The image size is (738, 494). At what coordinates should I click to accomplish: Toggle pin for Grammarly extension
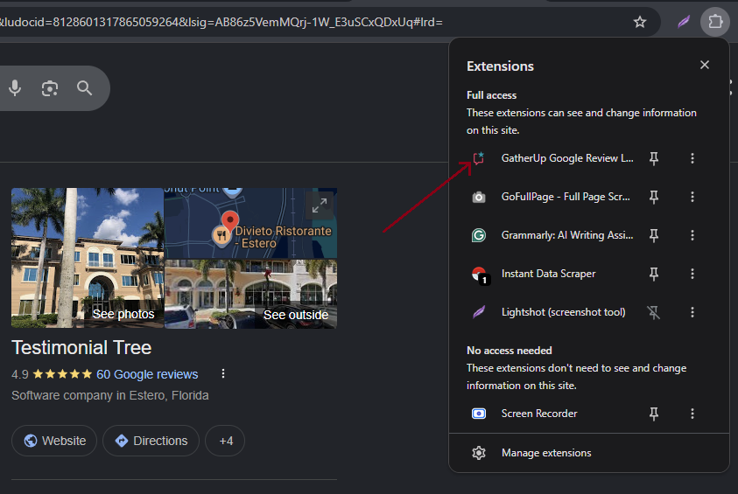654,235
